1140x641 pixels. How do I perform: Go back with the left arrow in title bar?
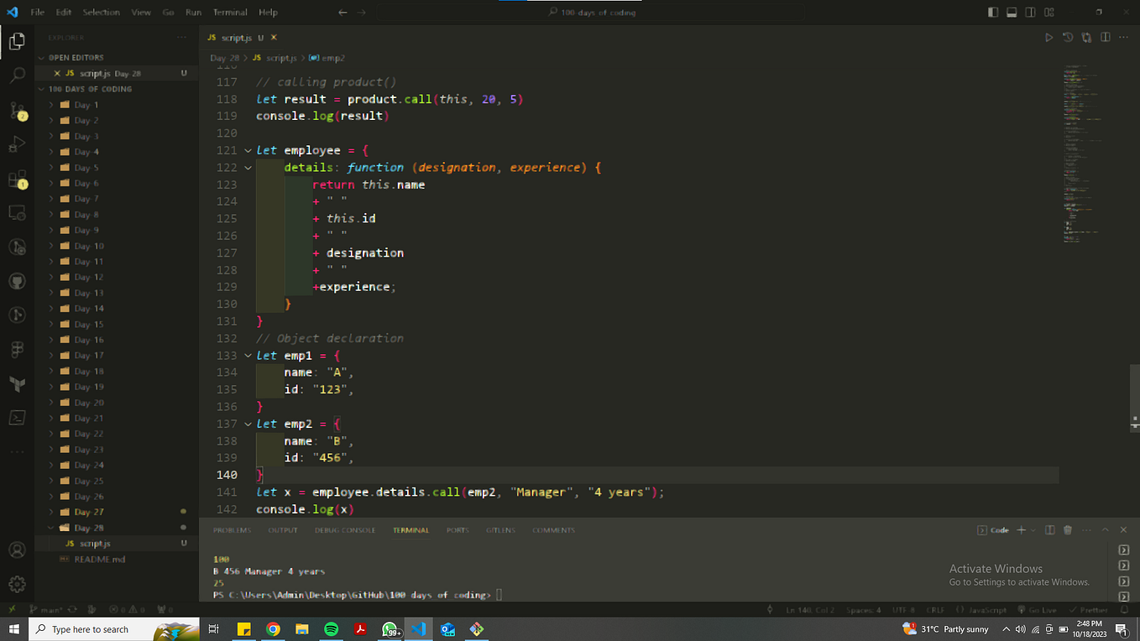pos(343,13)
